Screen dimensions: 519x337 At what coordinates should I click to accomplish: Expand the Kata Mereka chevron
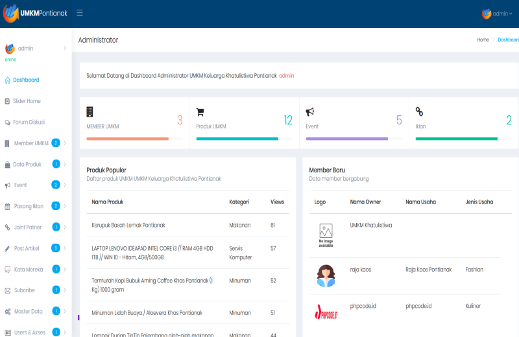[65, 270]
